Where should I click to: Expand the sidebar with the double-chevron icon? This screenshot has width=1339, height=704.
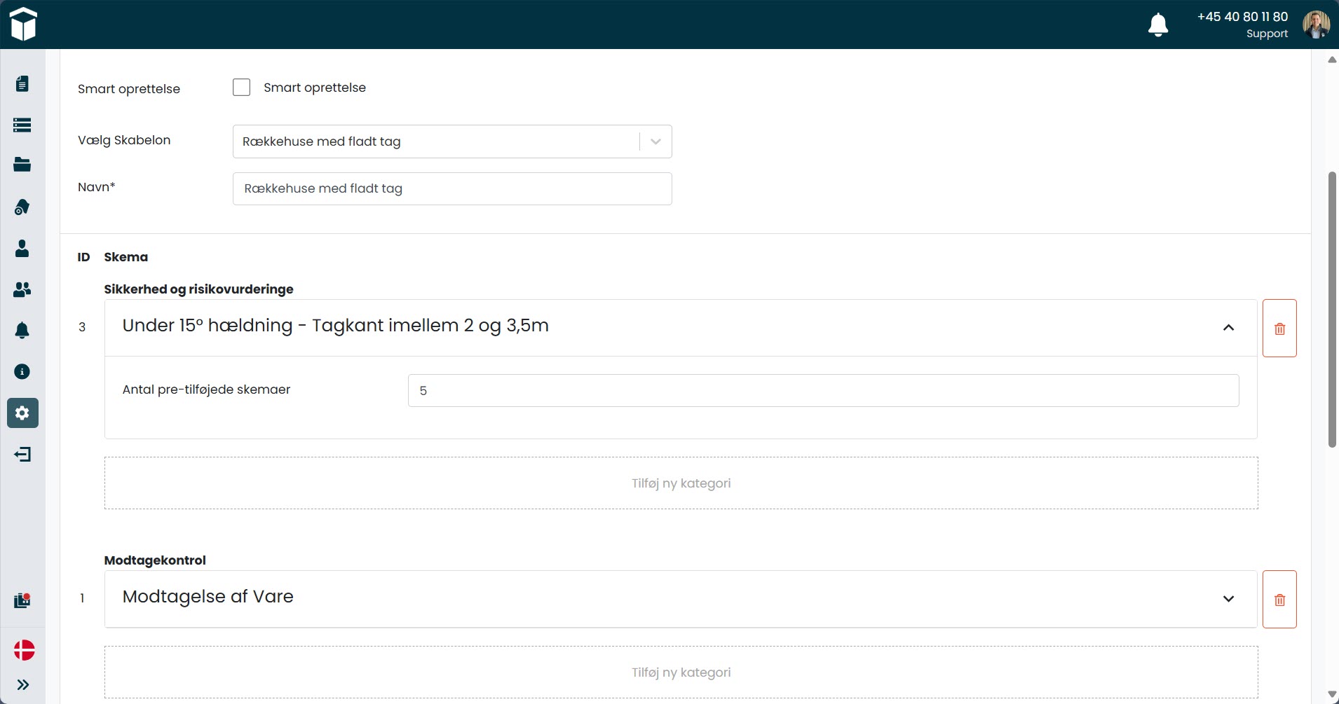point(23,685)
